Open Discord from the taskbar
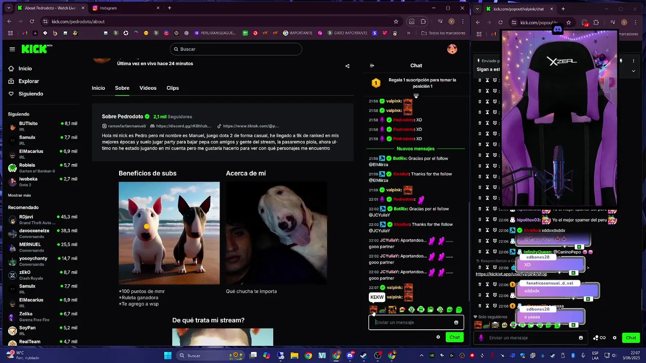Viewport: 646px width, 363px height. pos(350,355)
